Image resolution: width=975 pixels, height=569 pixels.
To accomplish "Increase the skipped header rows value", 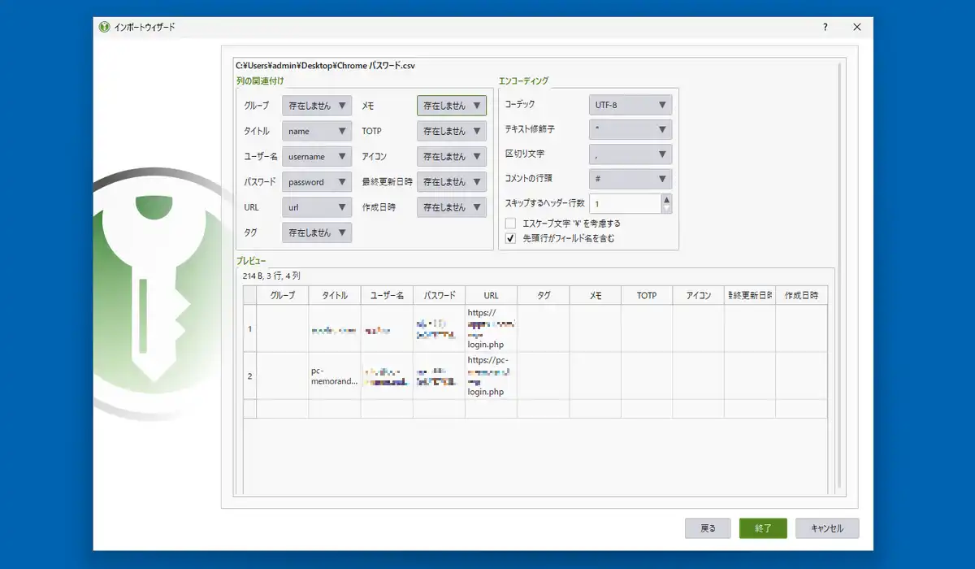I will tap(667, 198).
